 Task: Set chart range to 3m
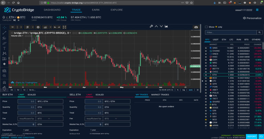tap(12, 90)
